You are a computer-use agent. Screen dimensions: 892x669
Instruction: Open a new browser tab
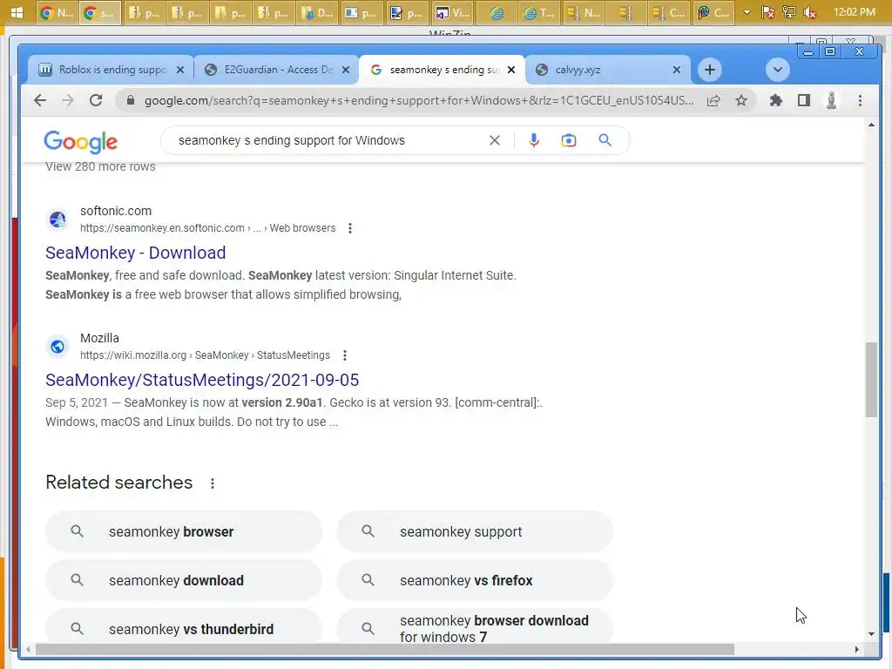[x=709, y=70]
